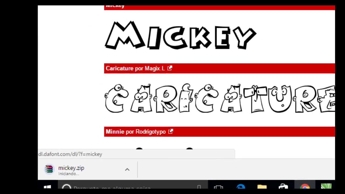Launch Microsoft Edge from the taskbar
This screenshot has height=194, width=345.
[240, 187]
